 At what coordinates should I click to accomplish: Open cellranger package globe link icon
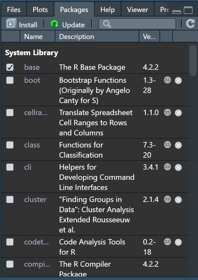[167, 113]
